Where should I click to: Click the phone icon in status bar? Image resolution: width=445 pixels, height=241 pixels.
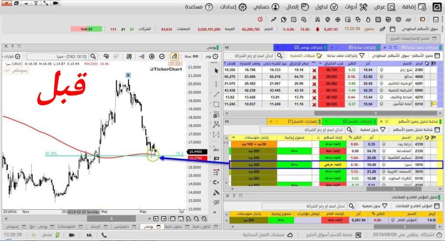pyautogui.click(x=104, y=235)
